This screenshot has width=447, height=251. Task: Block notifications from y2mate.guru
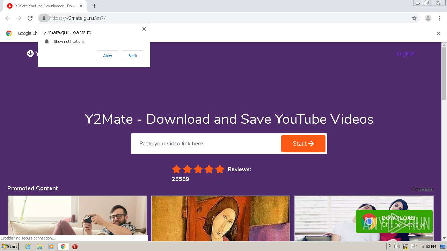[x=133, y=56]
